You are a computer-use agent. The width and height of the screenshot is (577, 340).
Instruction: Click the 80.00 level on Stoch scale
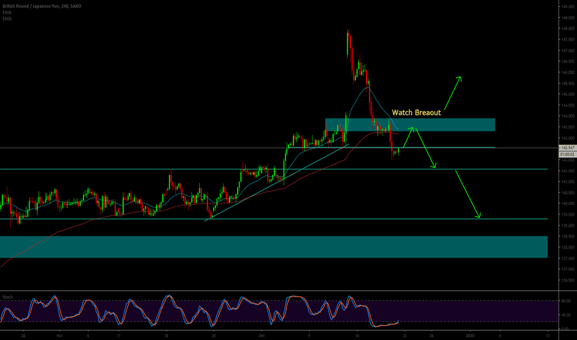(566, 302)
